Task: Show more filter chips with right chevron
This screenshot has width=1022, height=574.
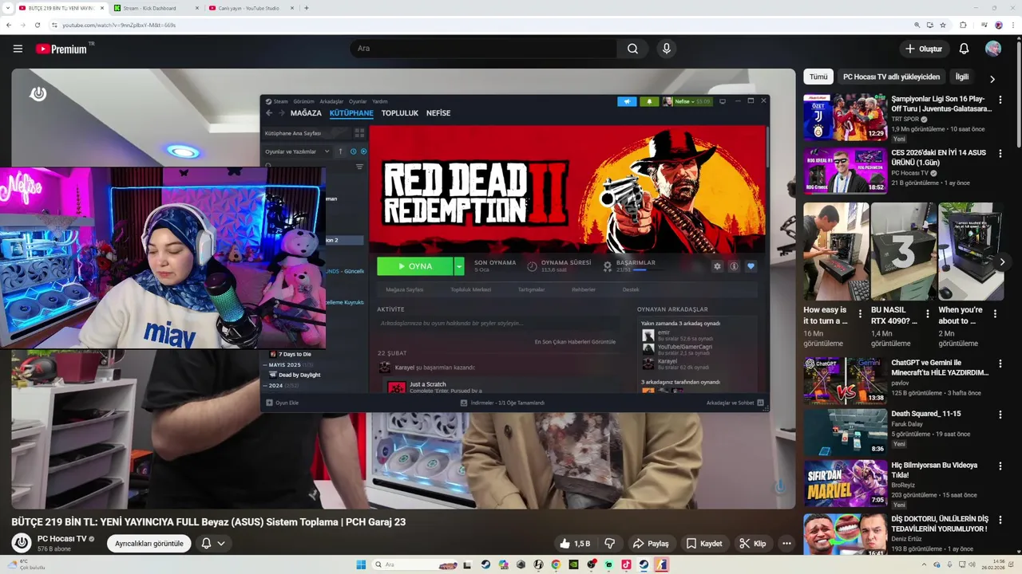Action: click(992, 79)
